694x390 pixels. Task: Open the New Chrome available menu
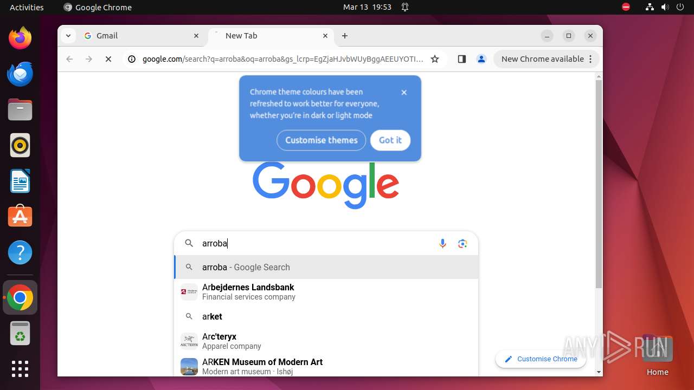pyautogui.click(x=546, y=59)
